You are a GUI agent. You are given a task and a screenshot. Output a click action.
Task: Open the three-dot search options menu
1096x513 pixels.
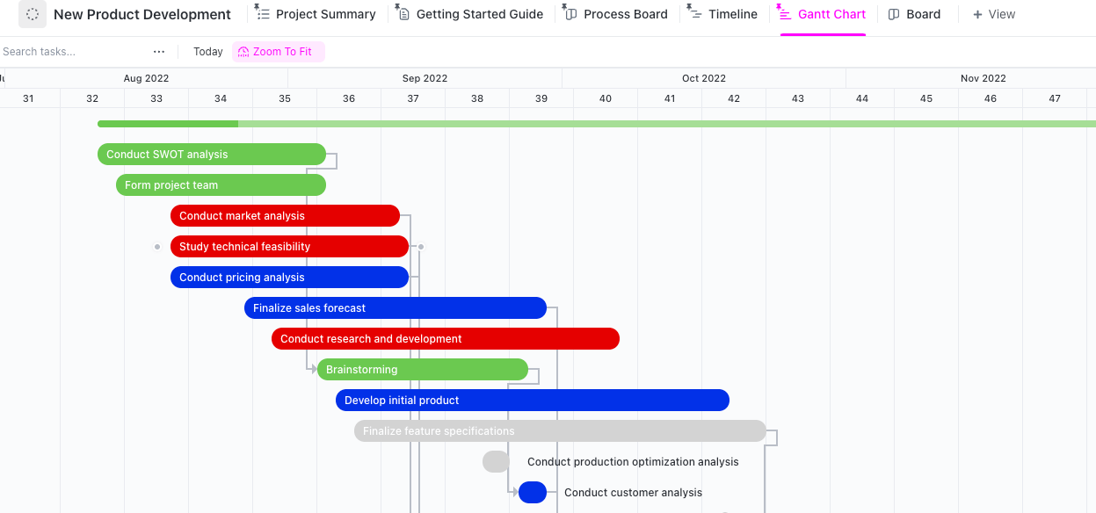tap(159, 52)
